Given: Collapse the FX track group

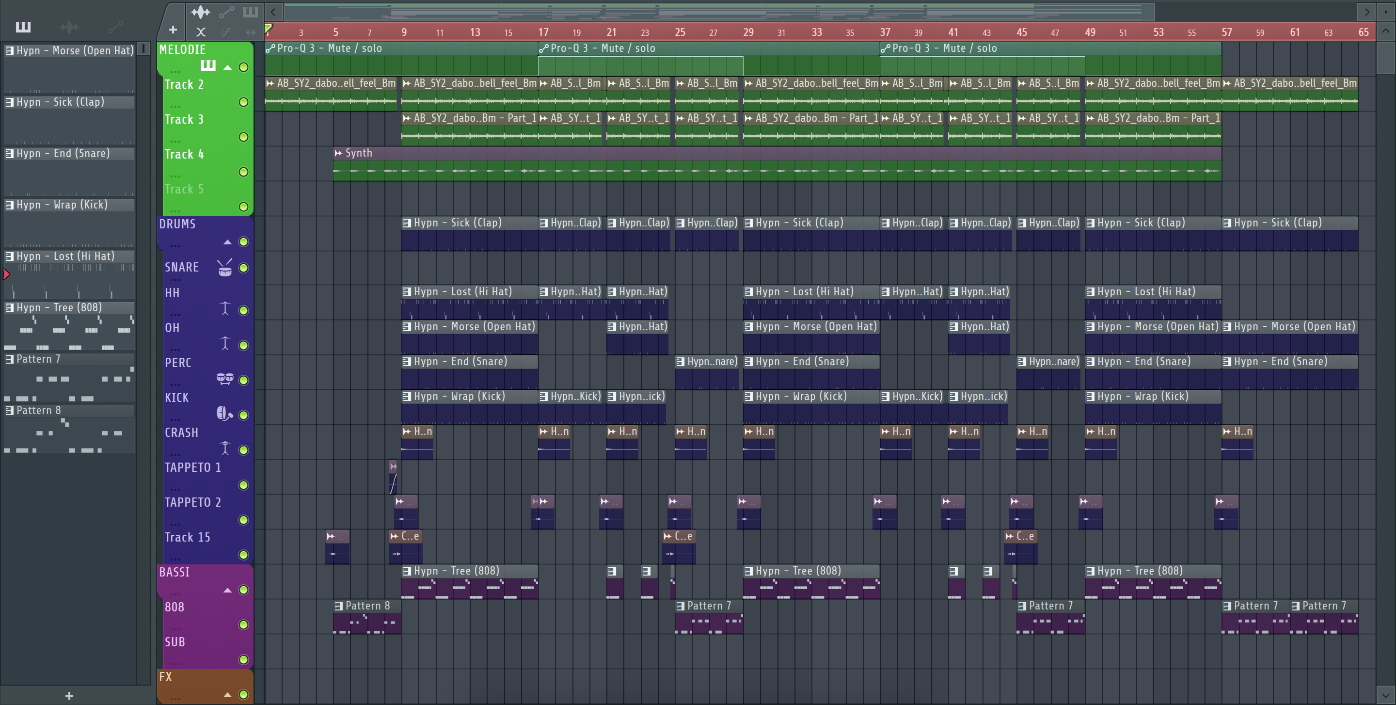Looking at the screenshot, I should coord(228,695).
